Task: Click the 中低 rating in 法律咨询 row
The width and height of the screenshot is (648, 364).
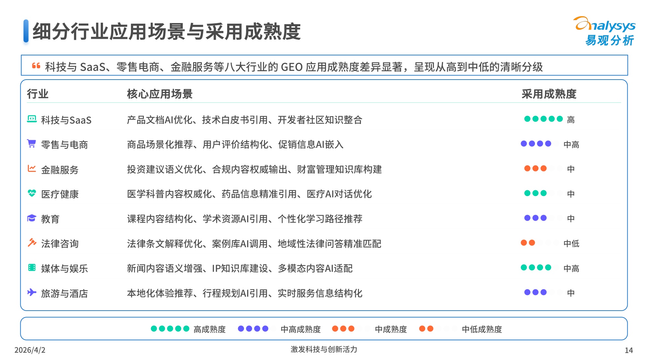Action: pyautogui.click(x=571, y=243)
